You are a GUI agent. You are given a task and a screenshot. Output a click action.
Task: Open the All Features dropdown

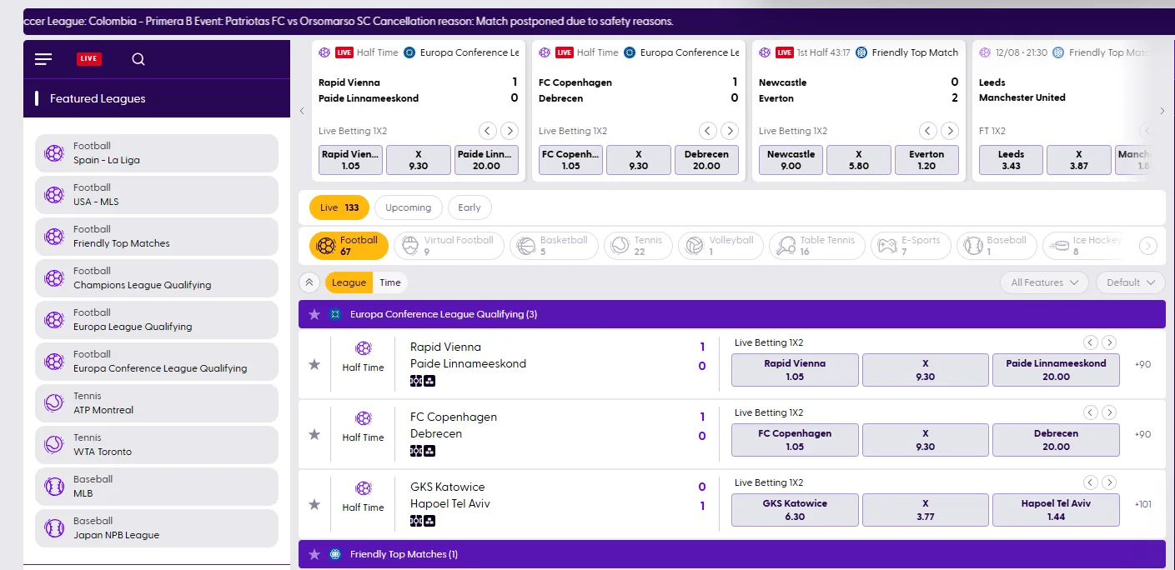(x=1044, y=282)
